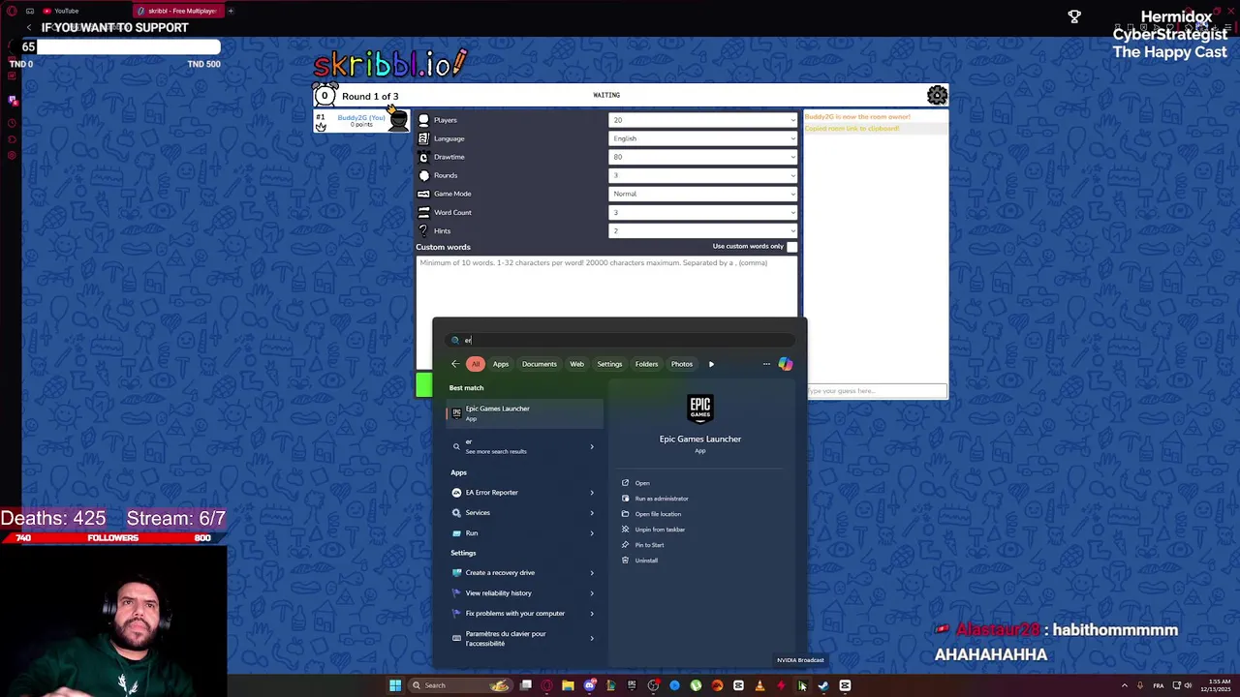Viewport: 1240px width, 697px height.
Task: Click the search magnifier in taskbar search
Action: (417, 685)
